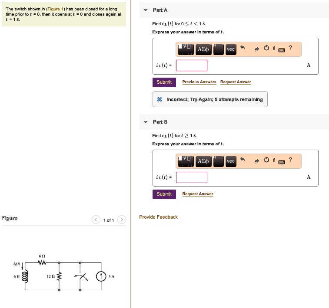
Task: Redo entry in Part A toolbar
Action: tap(256, 49)
